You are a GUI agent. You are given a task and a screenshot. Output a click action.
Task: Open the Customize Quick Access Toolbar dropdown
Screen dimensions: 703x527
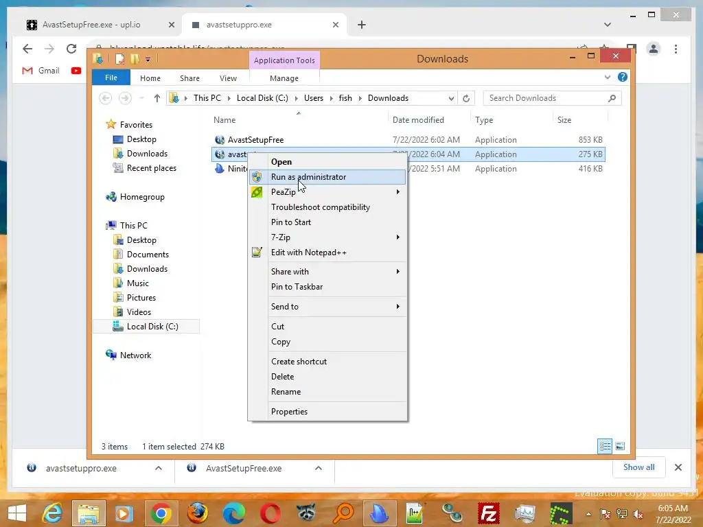pyautogui.click(x=148, y=59)
